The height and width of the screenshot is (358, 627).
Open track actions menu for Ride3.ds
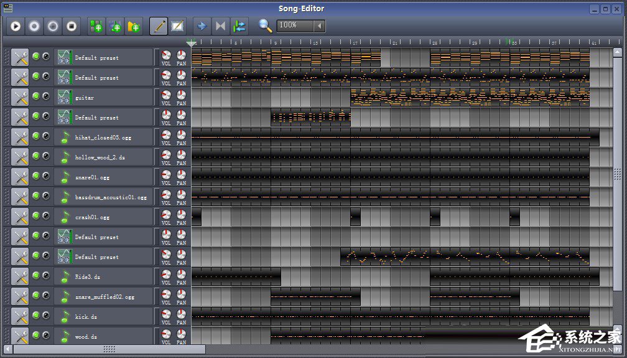tap(20, 276)
